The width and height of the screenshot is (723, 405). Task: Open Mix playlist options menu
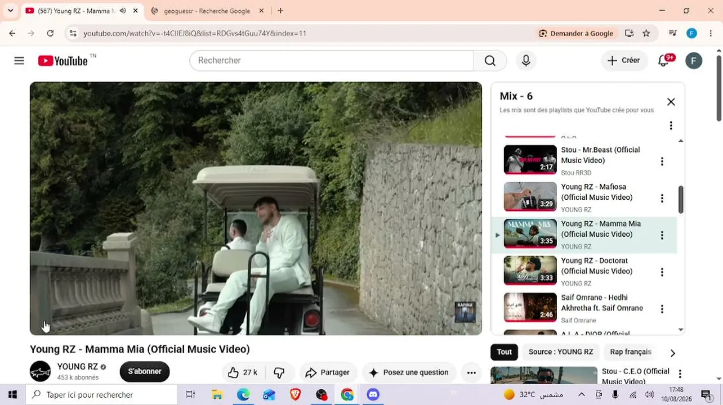[671, 125]
